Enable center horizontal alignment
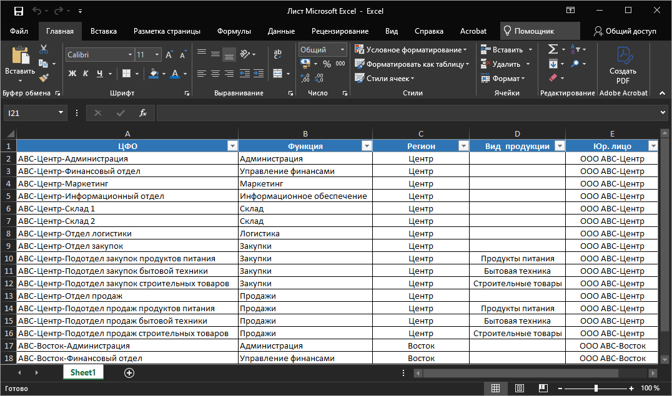This screenshot has height=396, width=672. [x=215, y=74]
